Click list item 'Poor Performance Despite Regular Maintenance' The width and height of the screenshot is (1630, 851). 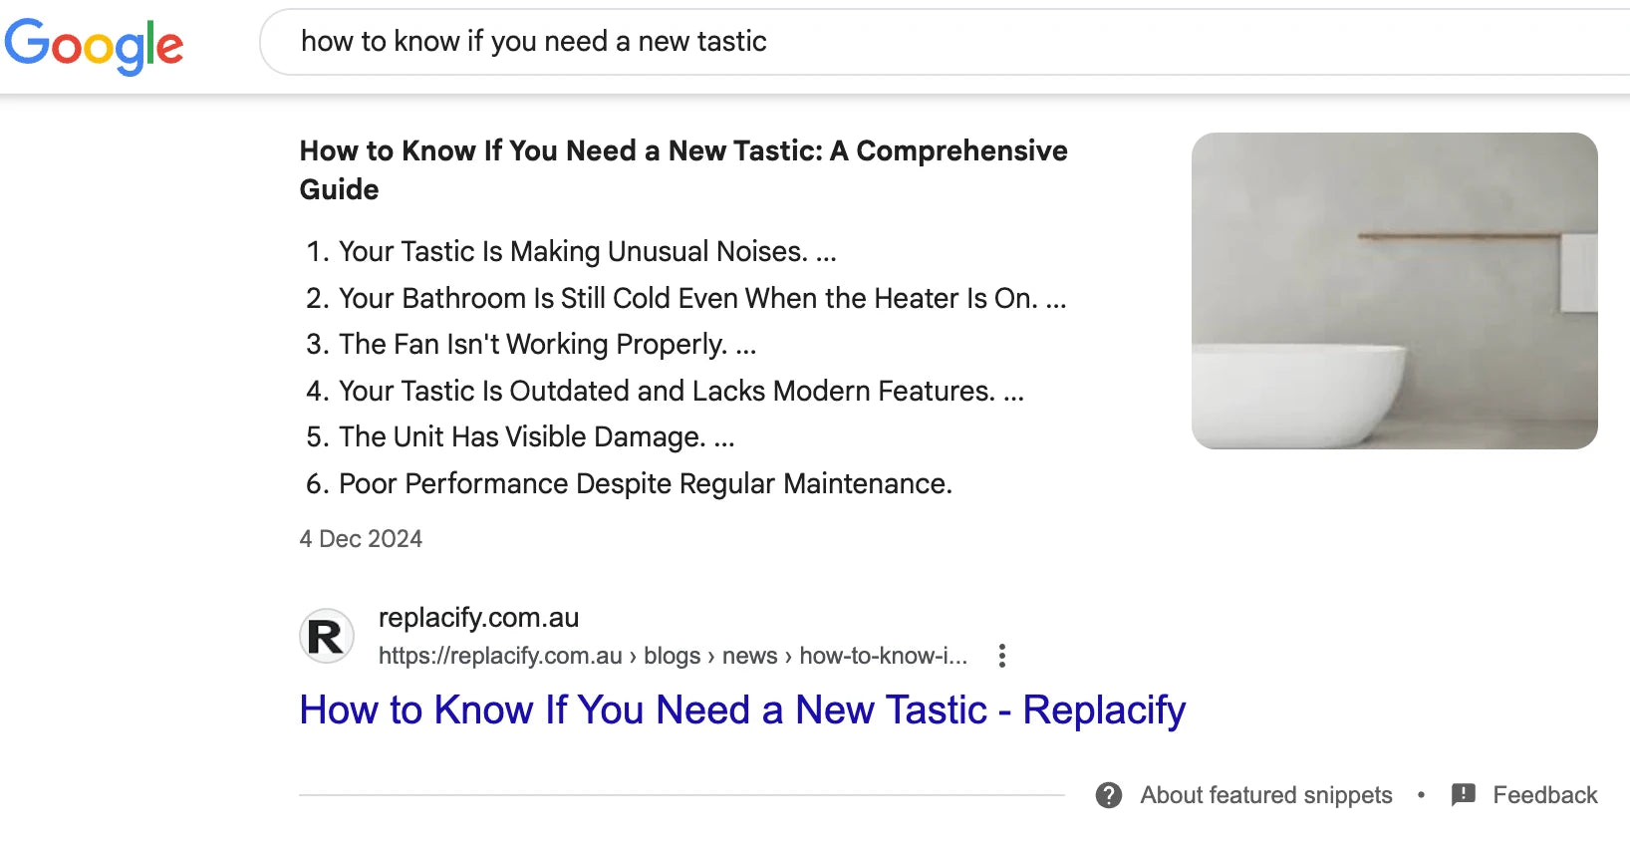[x=645, y=484]
